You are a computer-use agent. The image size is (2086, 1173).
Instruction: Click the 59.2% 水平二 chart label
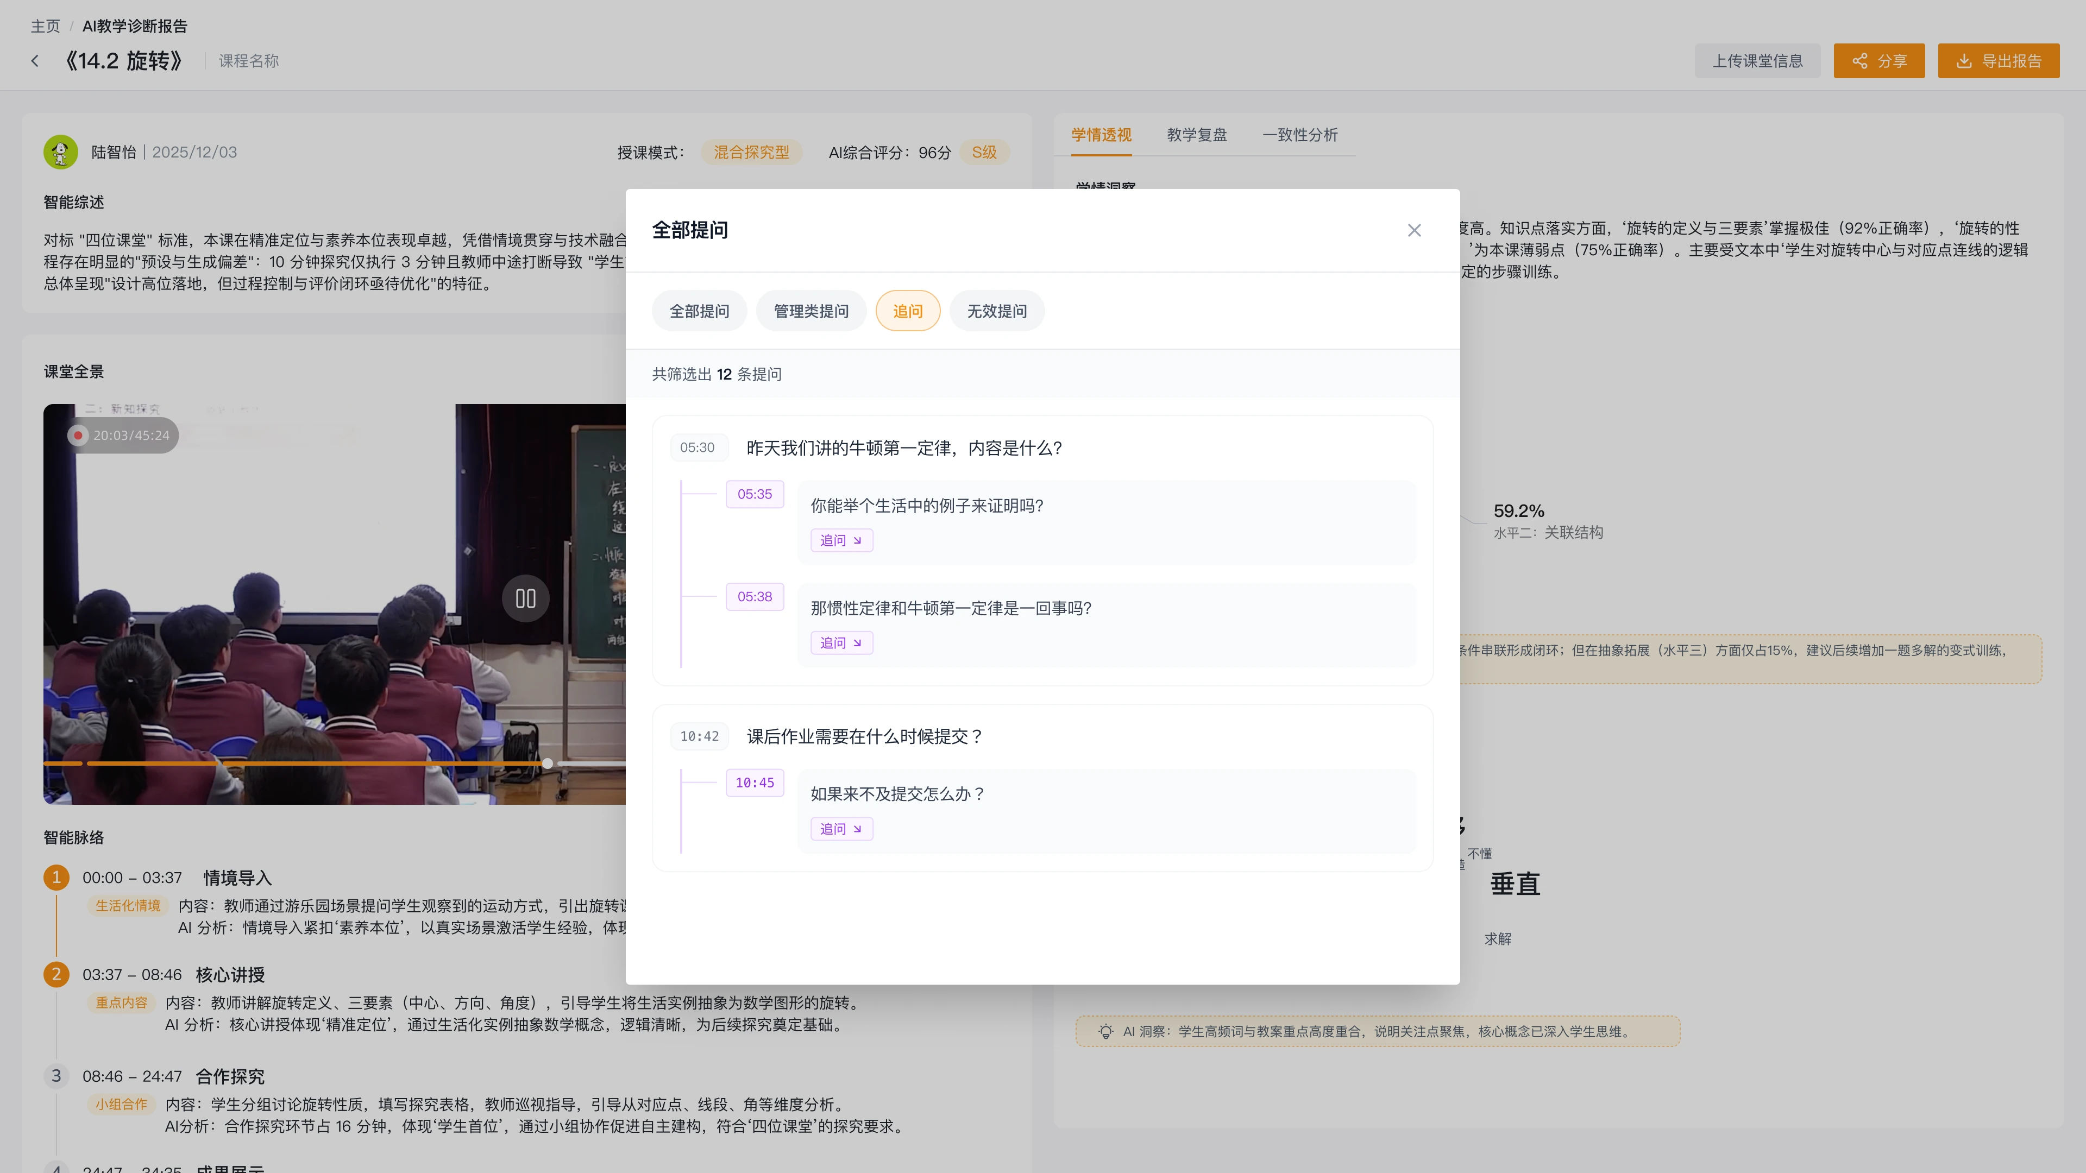pyautogui.click(x=1548, y=521)
